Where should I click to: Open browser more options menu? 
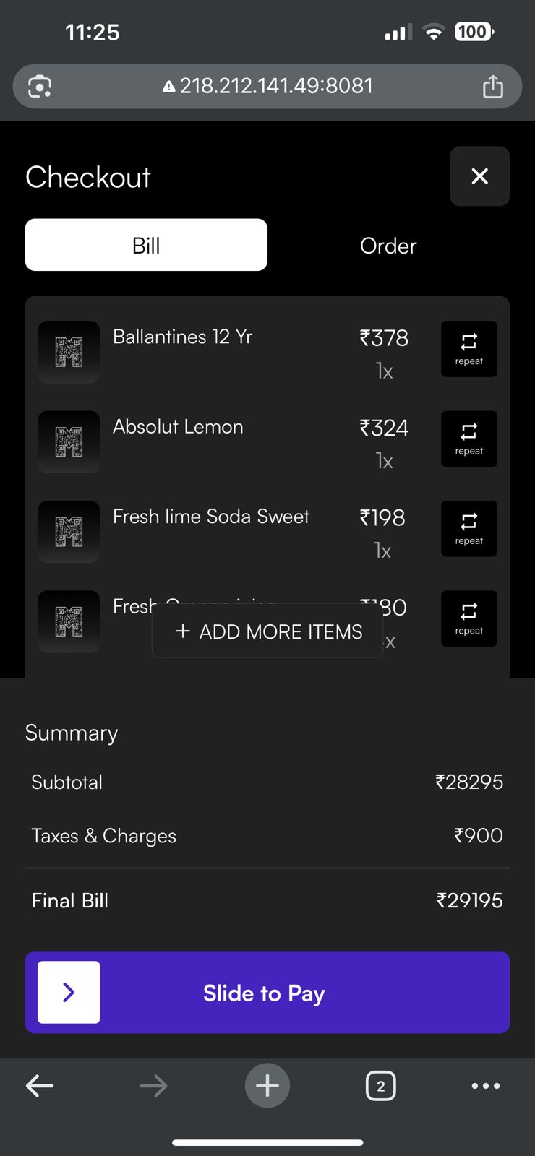click(485, 1086)
